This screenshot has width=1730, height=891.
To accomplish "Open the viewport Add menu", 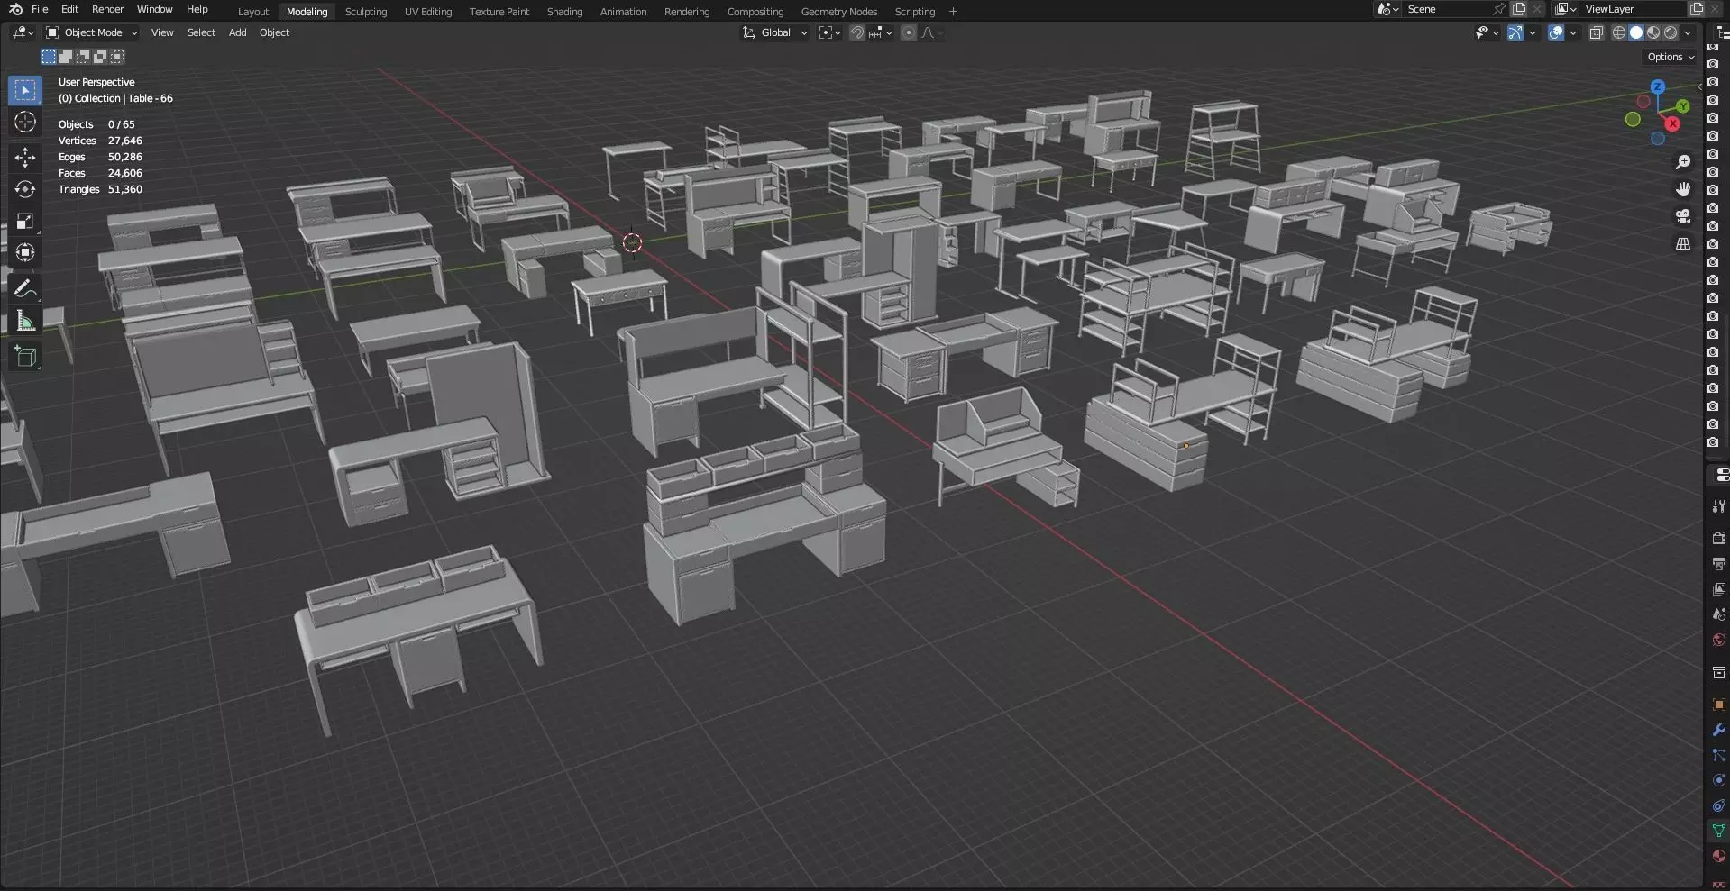I will tap(237, 32).
